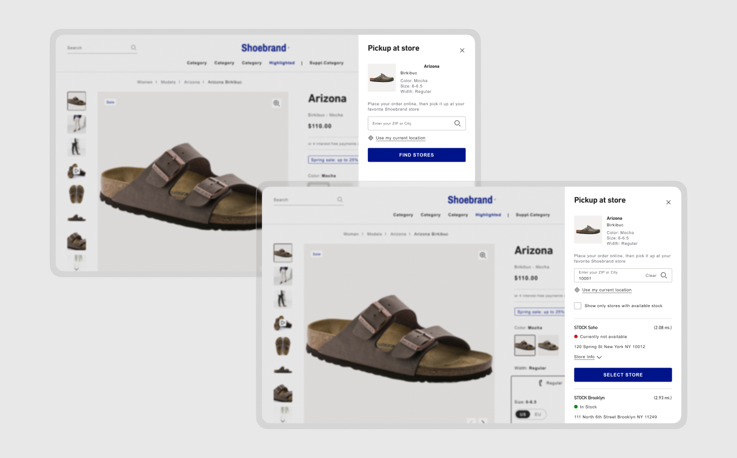Open Highlighted menu item in back window
This screenshot has width=737, height=458.
[x=282, y=63]
